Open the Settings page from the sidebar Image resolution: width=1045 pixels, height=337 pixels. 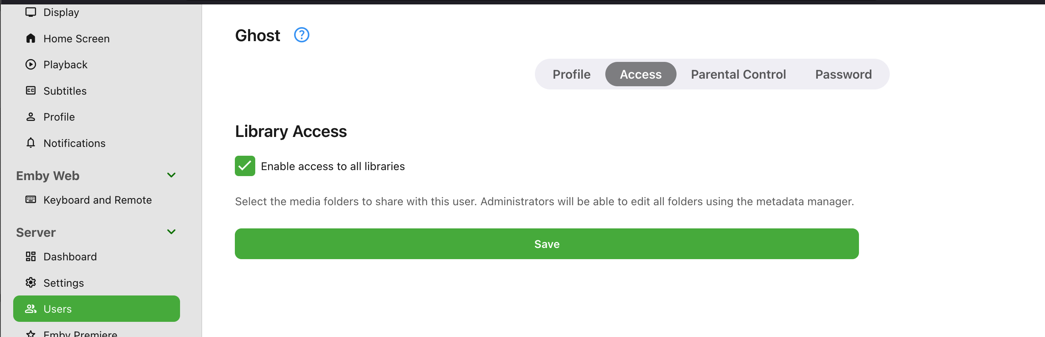click(x=64, y=283)
